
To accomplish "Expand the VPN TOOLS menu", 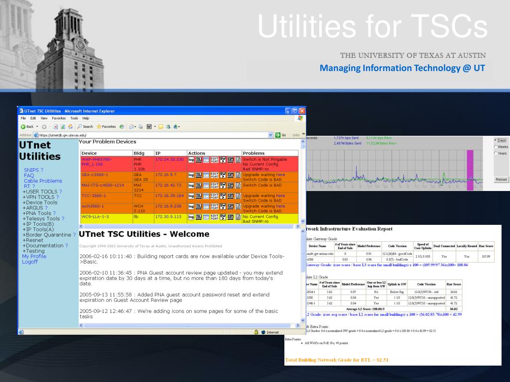I will (39, 197).
